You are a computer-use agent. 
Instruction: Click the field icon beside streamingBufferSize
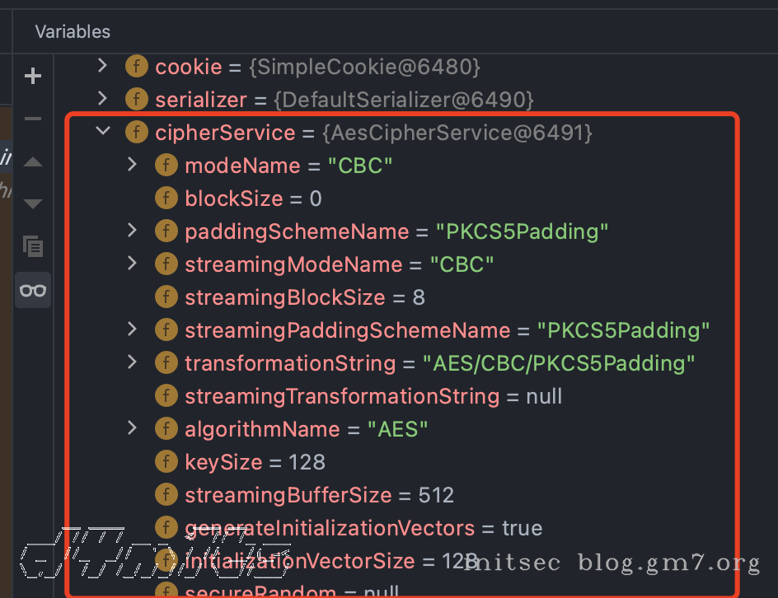coord(166,495)
